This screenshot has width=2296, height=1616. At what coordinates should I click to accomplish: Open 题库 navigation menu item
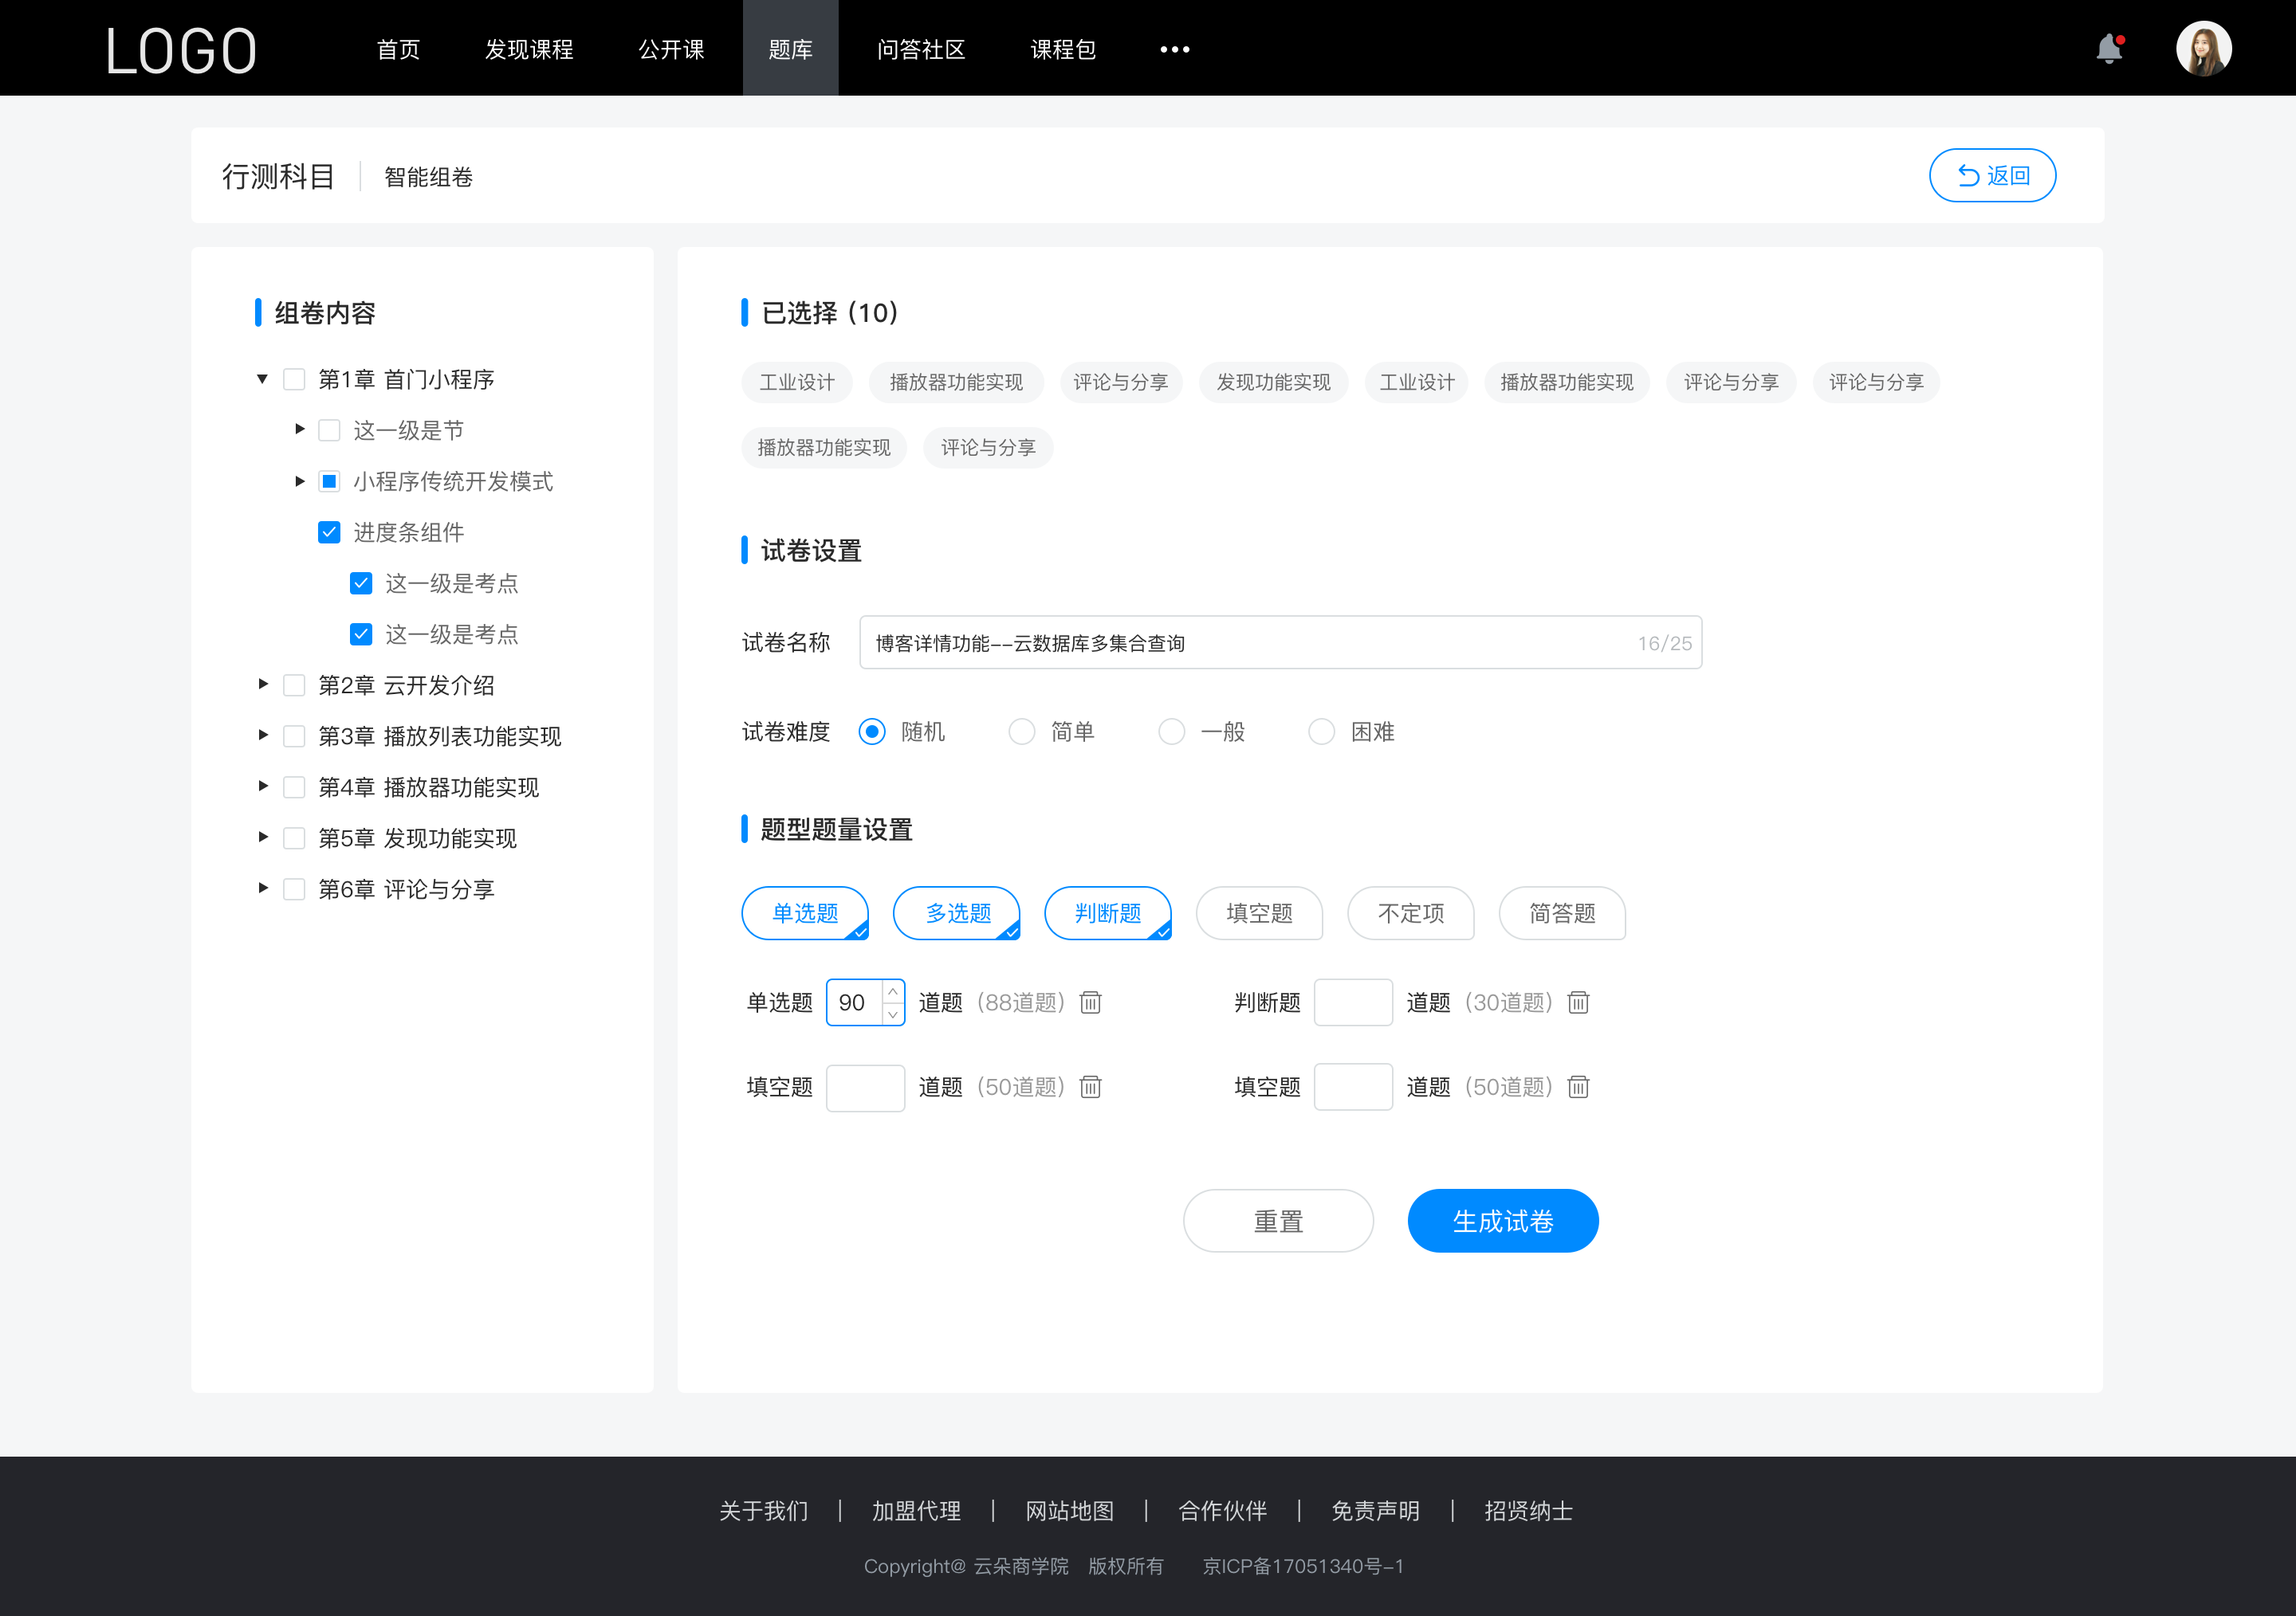click(x=788, y=47)
